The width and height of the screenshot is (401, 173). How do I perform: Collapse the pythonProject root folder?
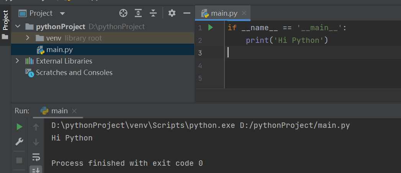point(17,27)
